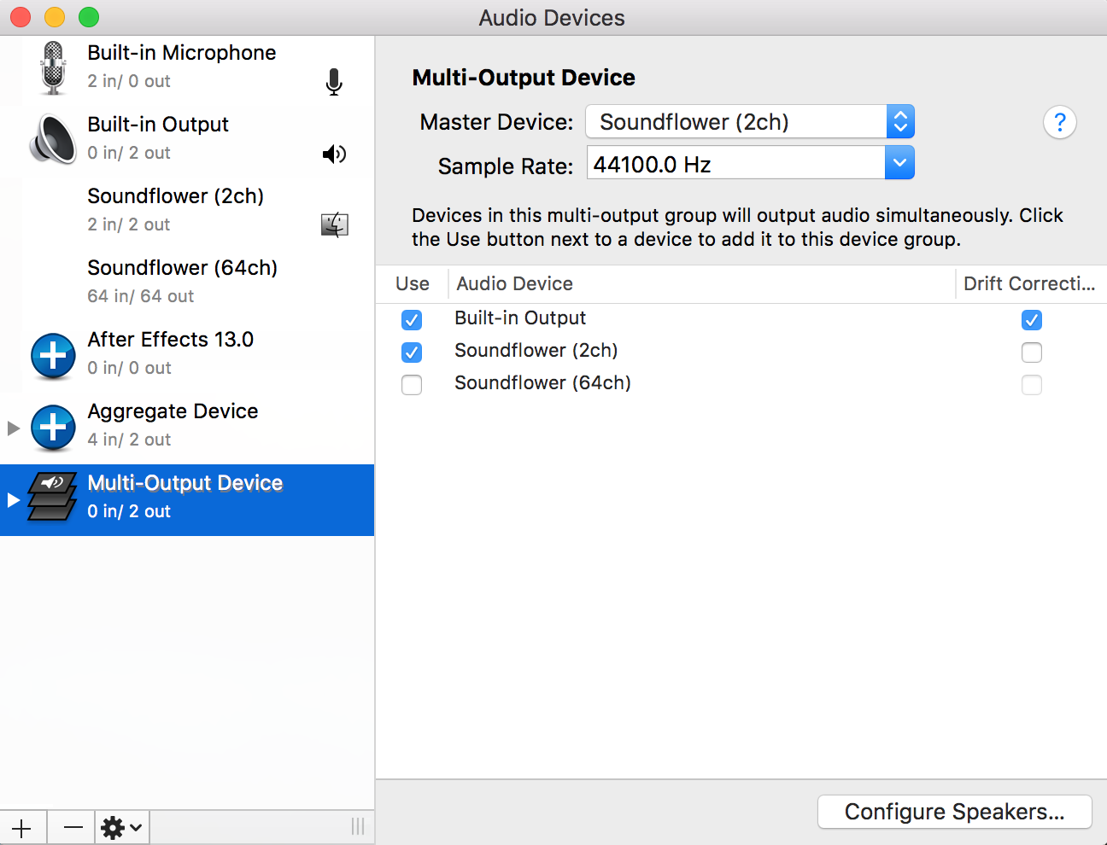Viewport: 1107px width, 845px height.
Task: Click the Built-in Output speaker device icon
Action: (x=53, y=139)
